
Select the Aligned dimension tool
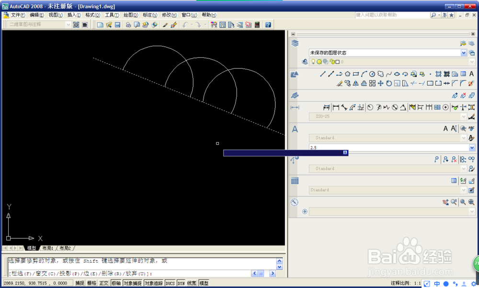[344, 107]
